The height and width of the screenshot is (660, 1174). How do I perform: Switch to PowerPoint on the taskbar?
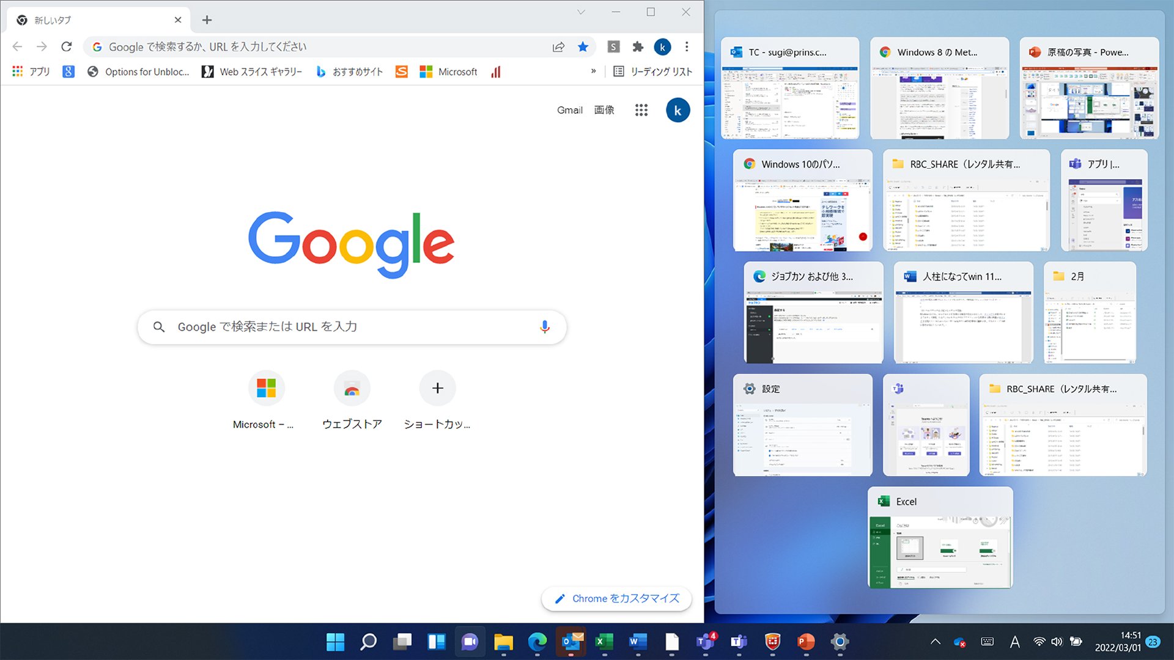[x=807, y=642]
